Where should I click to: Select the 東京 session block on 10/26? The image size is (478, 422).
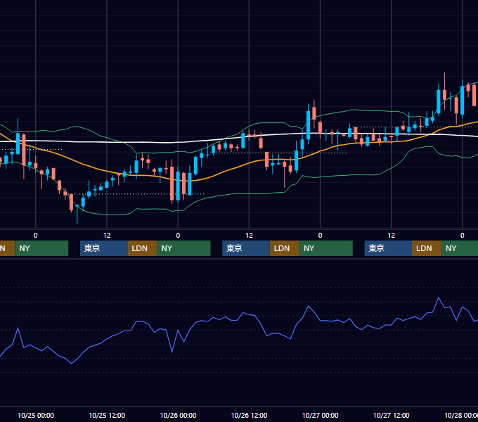tap(246, 248)
